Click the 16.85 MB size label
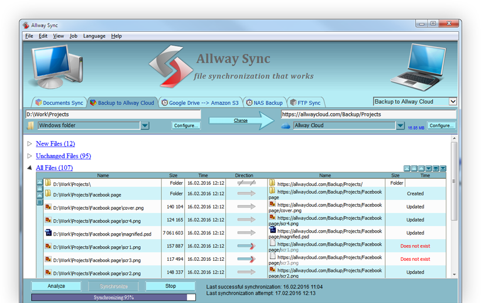481x303 pixels. pos(416,128)
